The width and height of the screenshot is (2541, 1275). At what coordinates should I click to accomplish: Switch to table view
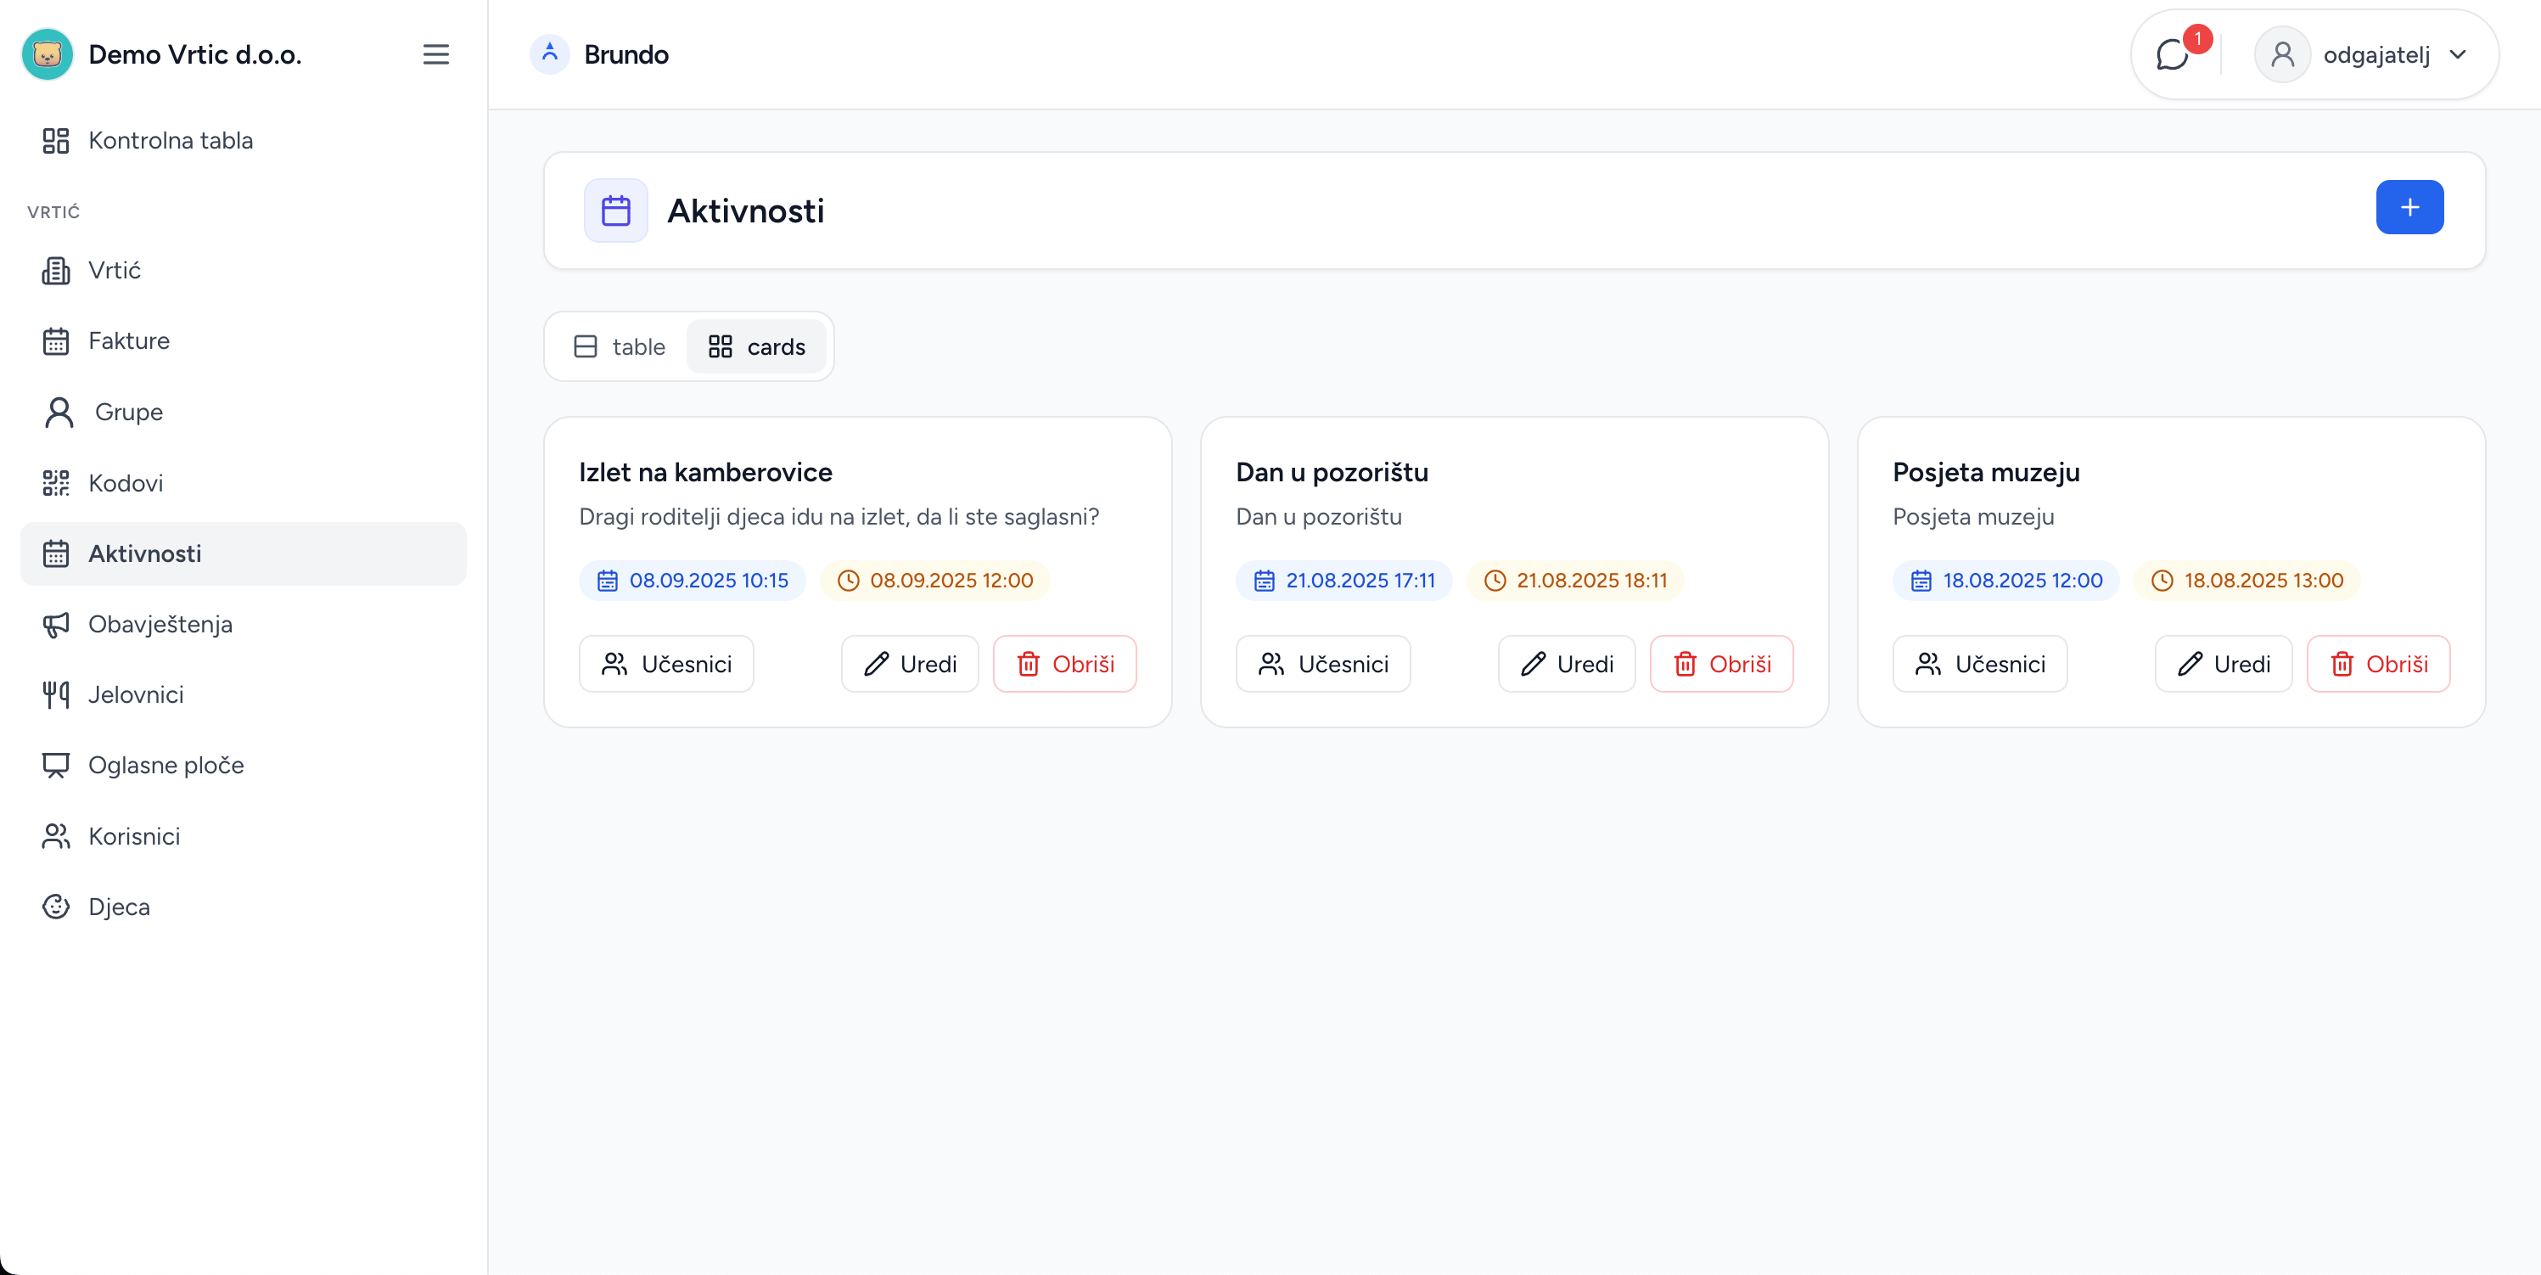coord(620,346)
